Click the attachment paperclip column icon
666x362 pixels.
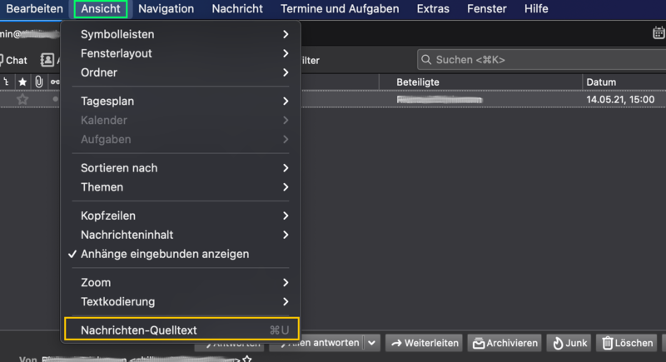point(38,82)
